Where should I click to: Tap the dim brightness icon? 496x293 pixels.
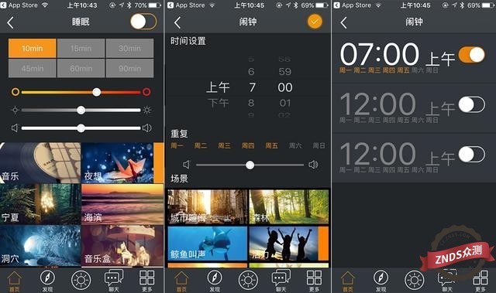coord(15,110)
